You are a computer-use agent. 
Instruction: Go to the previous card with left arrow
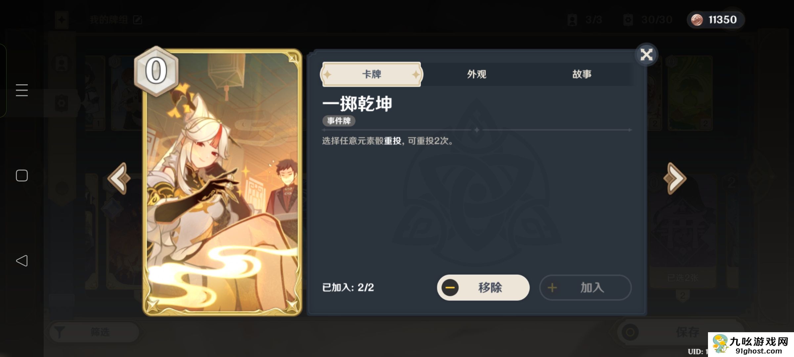click(119, 178)
